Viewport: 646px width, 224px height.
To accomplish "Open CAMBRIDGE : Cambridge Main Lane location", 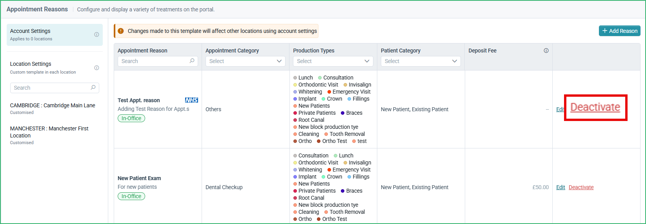I will pyautogui.click(x=53, y=108).
